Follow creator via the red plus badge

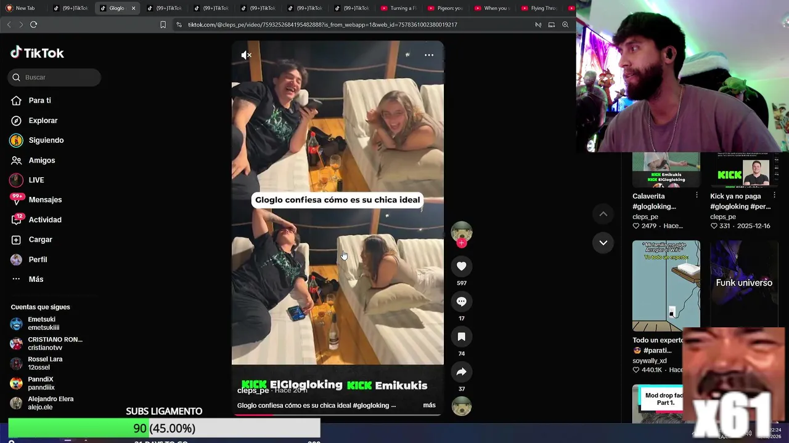[462, 243]
